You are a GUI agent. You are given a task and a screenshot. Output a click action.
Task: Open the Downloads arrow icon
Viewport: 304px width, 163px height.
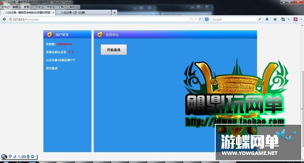[267, 19]
